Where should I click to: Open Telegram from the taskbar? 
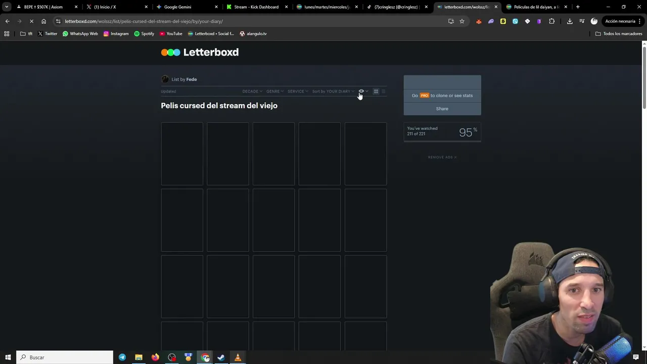pos(122,357)
